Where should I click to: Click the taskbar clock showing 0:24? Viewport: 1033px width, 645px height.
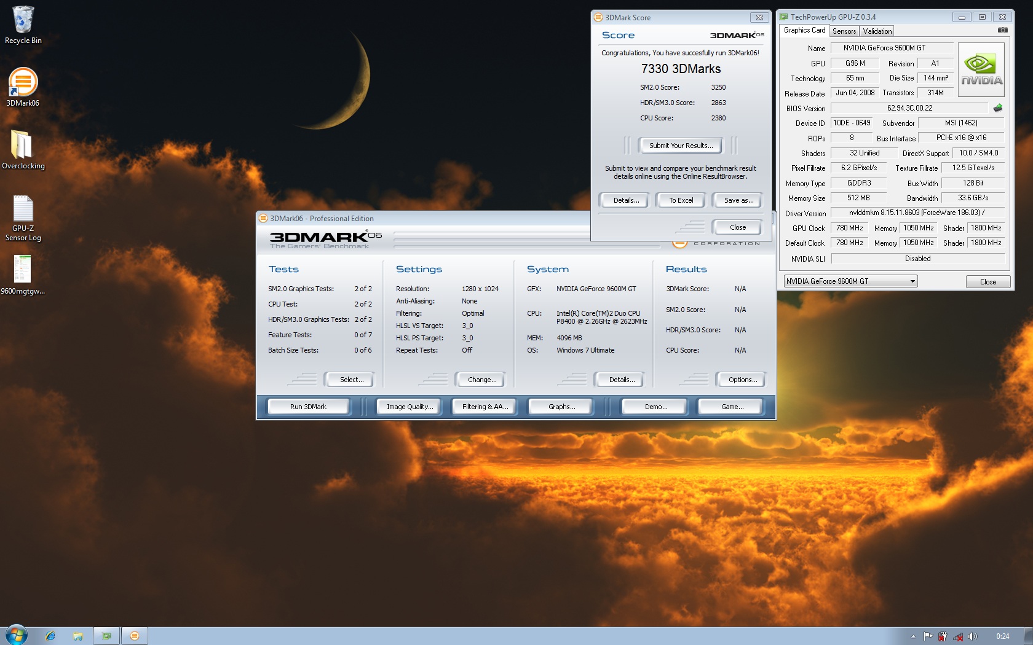tap(1003, 636)
